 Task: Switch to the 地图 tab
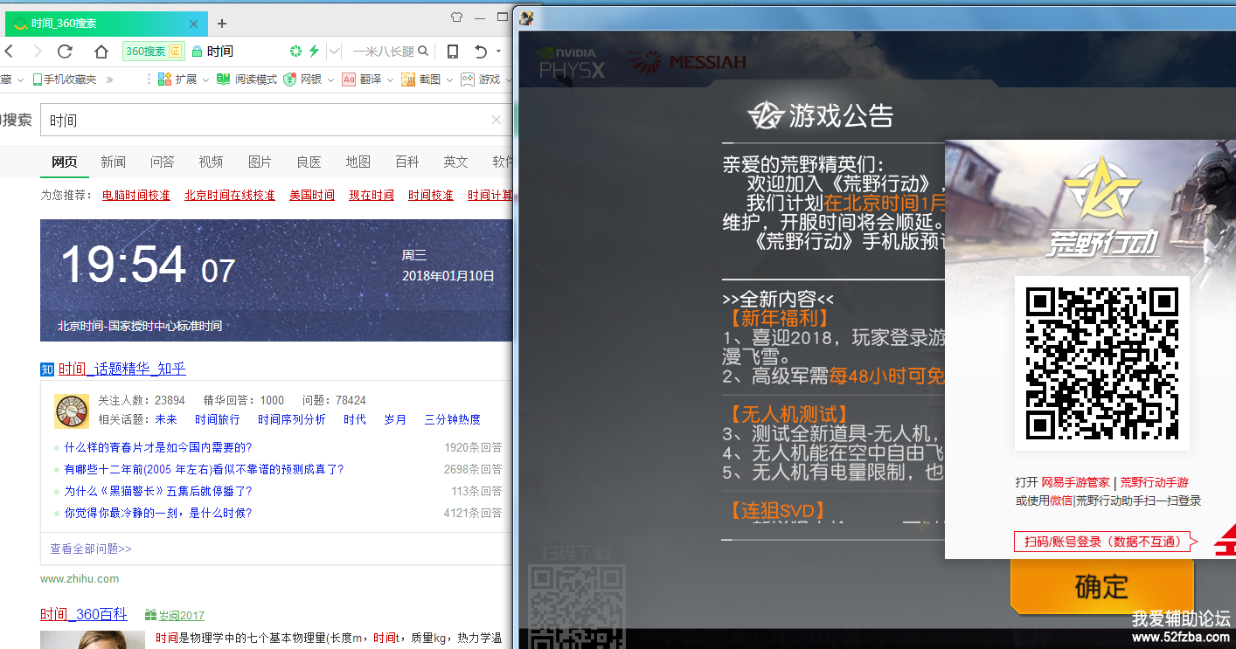tap(358, 162)
